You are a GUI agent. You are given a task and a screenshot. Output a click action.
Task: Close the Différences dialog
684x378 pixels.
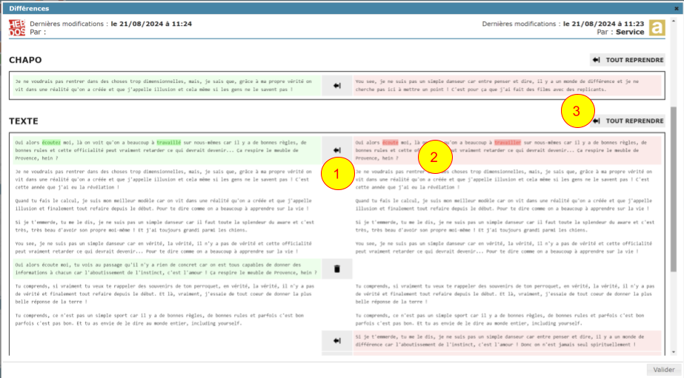click(x=676, y=8)
